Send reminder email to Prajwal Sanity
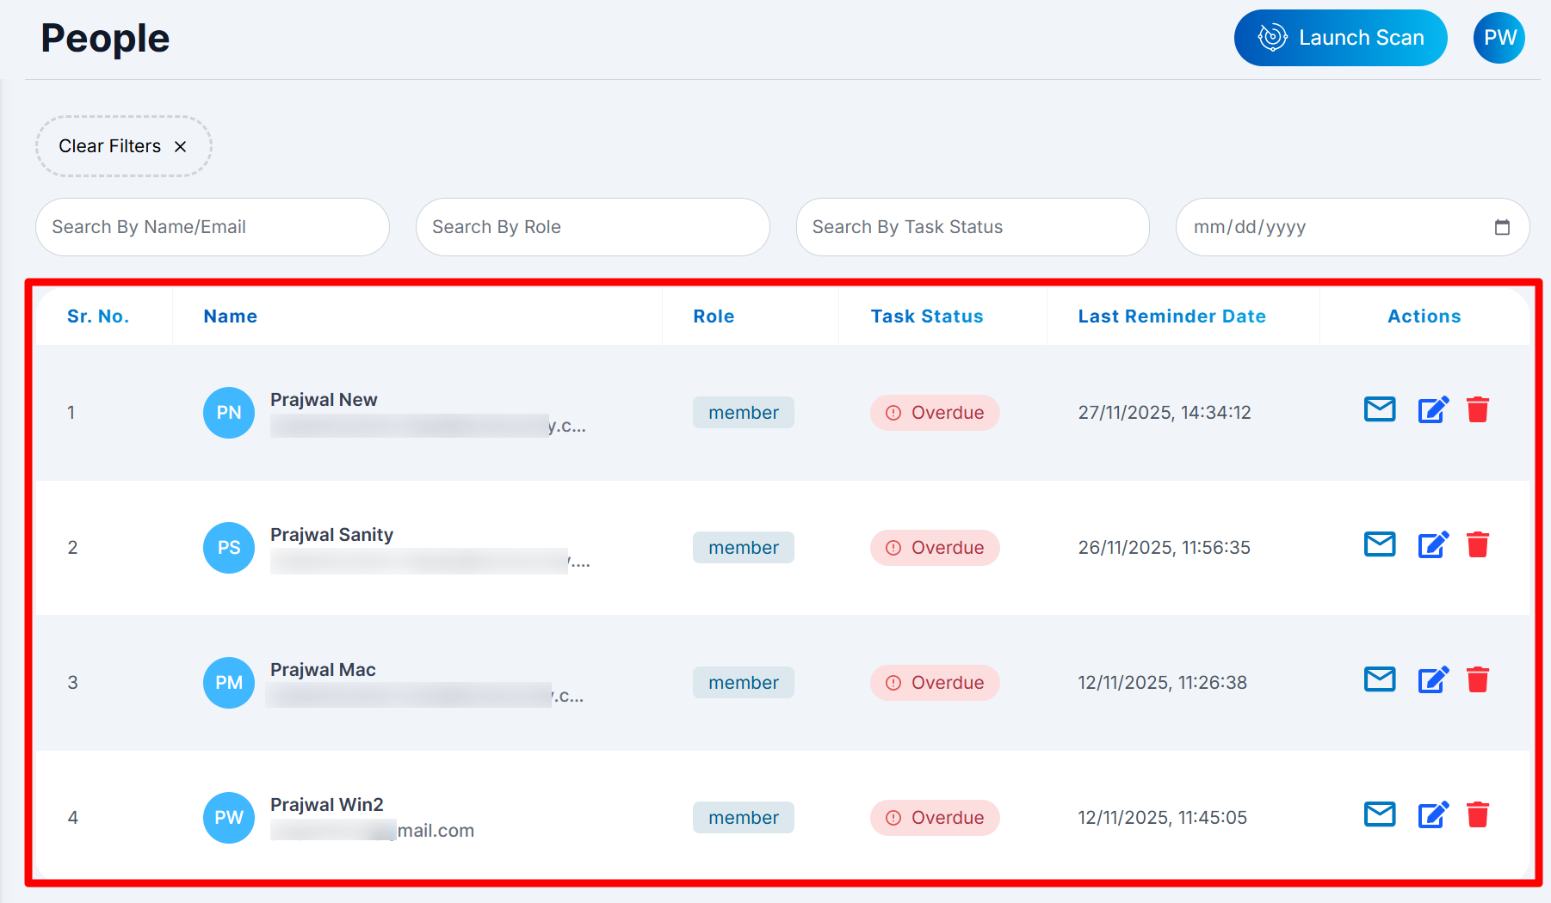The height and width of the screenshot is (903, 1551). click(x=1380, y=544)
